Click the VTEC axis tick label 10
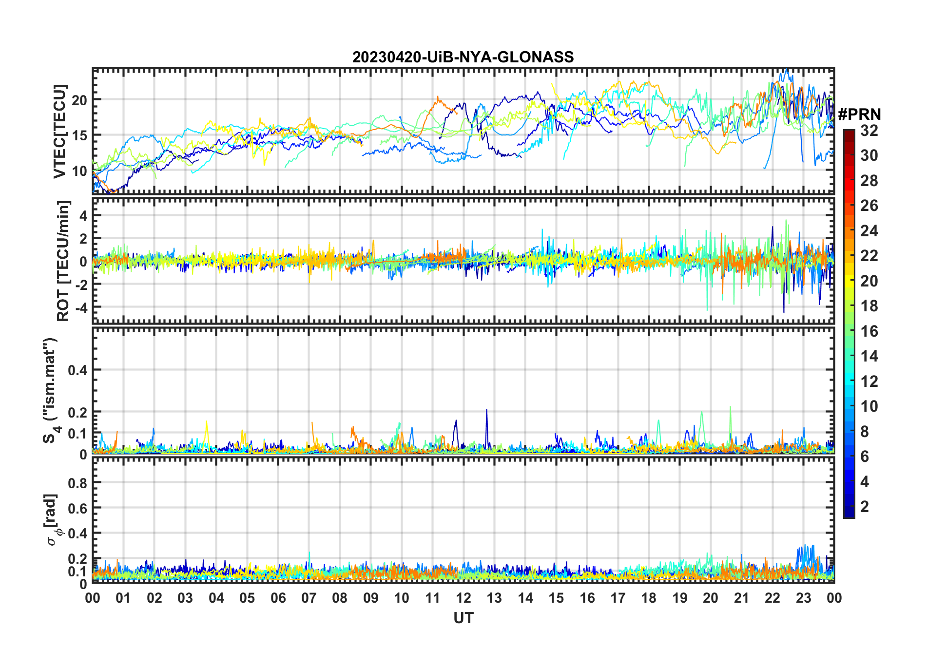This screenshot has height=648, width=927. (x=79, y=171)
